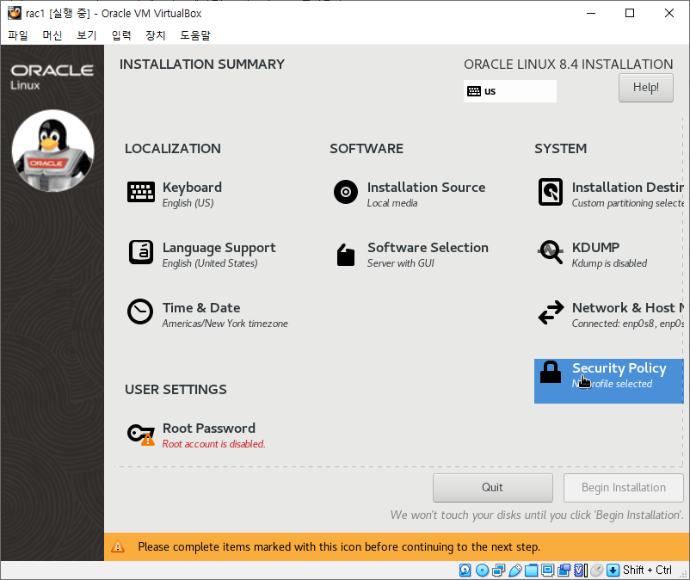This screenshot has height=580, width=690.
Task: Click the Begin Installation button
Action: coord(623,488)
